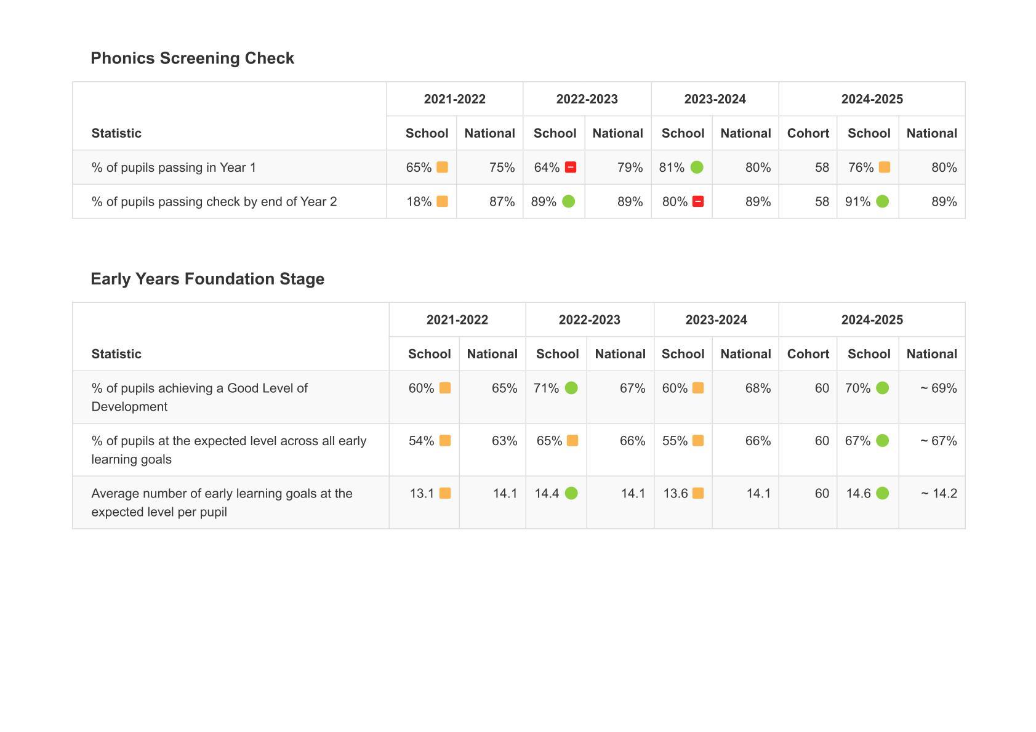The width and height of the screenshot is (1036, 732).
Task: Click the orange square next to 54%
Action: point(444,441)
